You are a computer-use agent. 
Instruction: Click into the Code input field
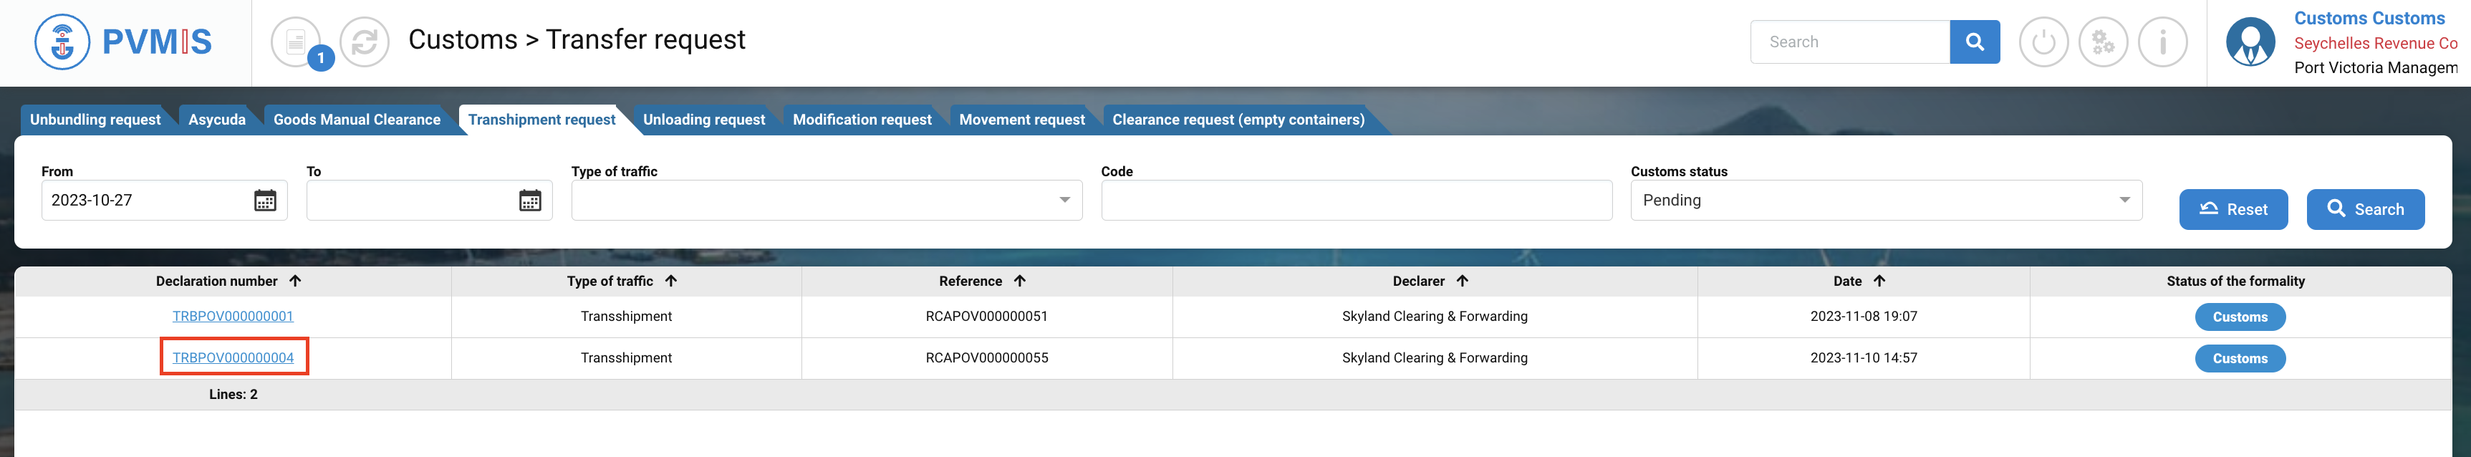(1355, 201)
